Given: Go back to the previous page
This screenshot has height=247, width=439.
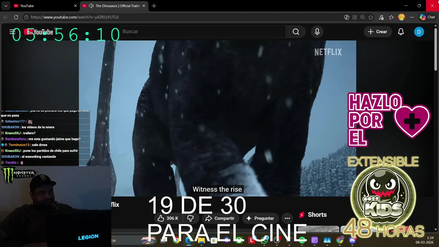Looking at the screenshot, I should click(6, 17).
